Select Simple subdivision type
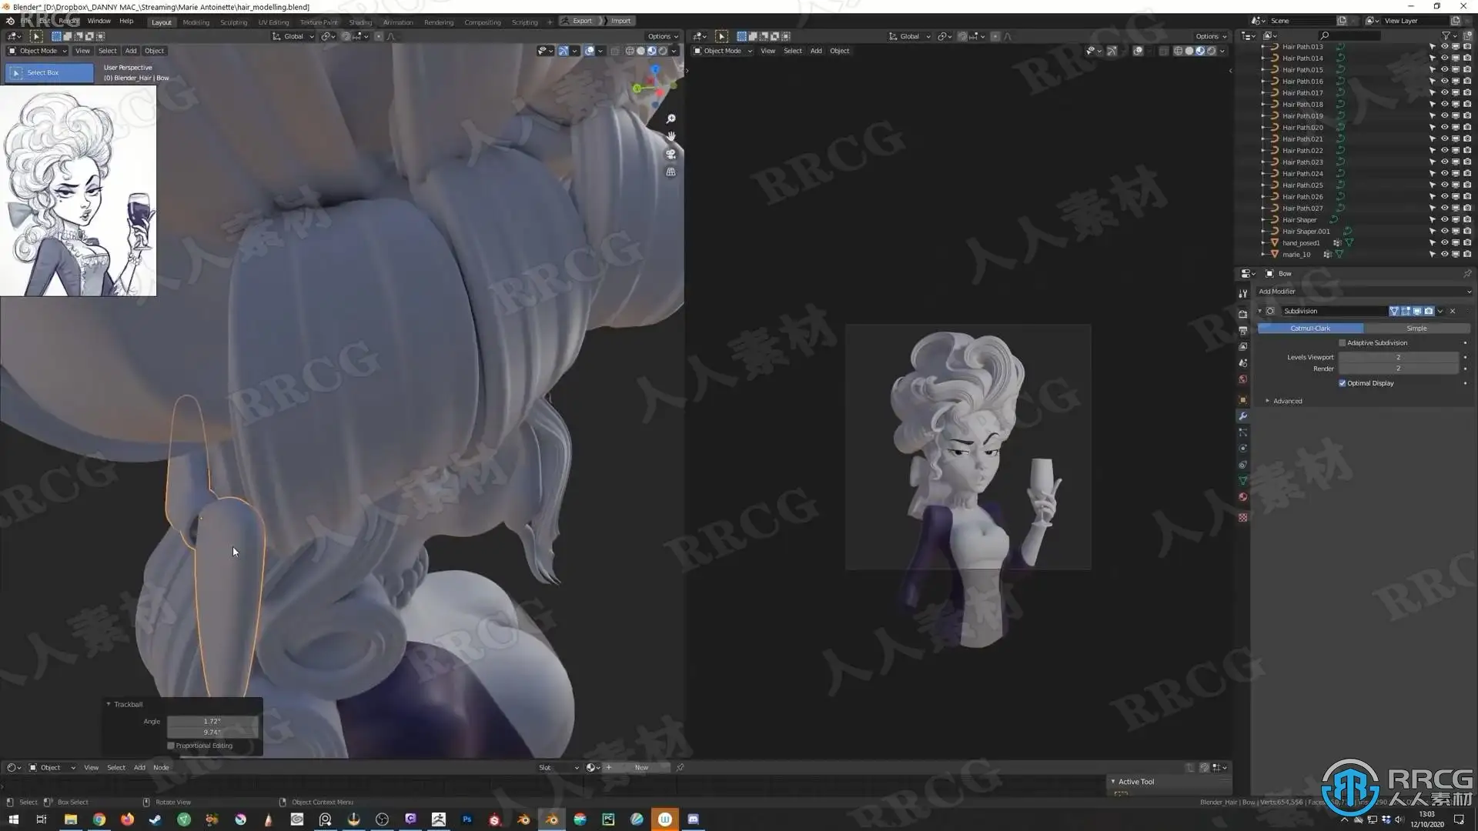This screenshot has height=831, width=1478. 1416,329
